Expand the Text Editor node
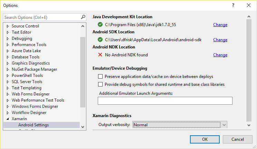Screen dimensions: 257x149 click(8, 32)
